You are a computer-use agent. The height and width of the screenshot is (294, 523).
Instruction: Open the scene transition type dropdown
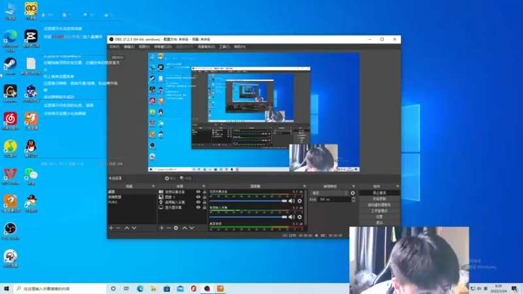(x=329, y=193)
